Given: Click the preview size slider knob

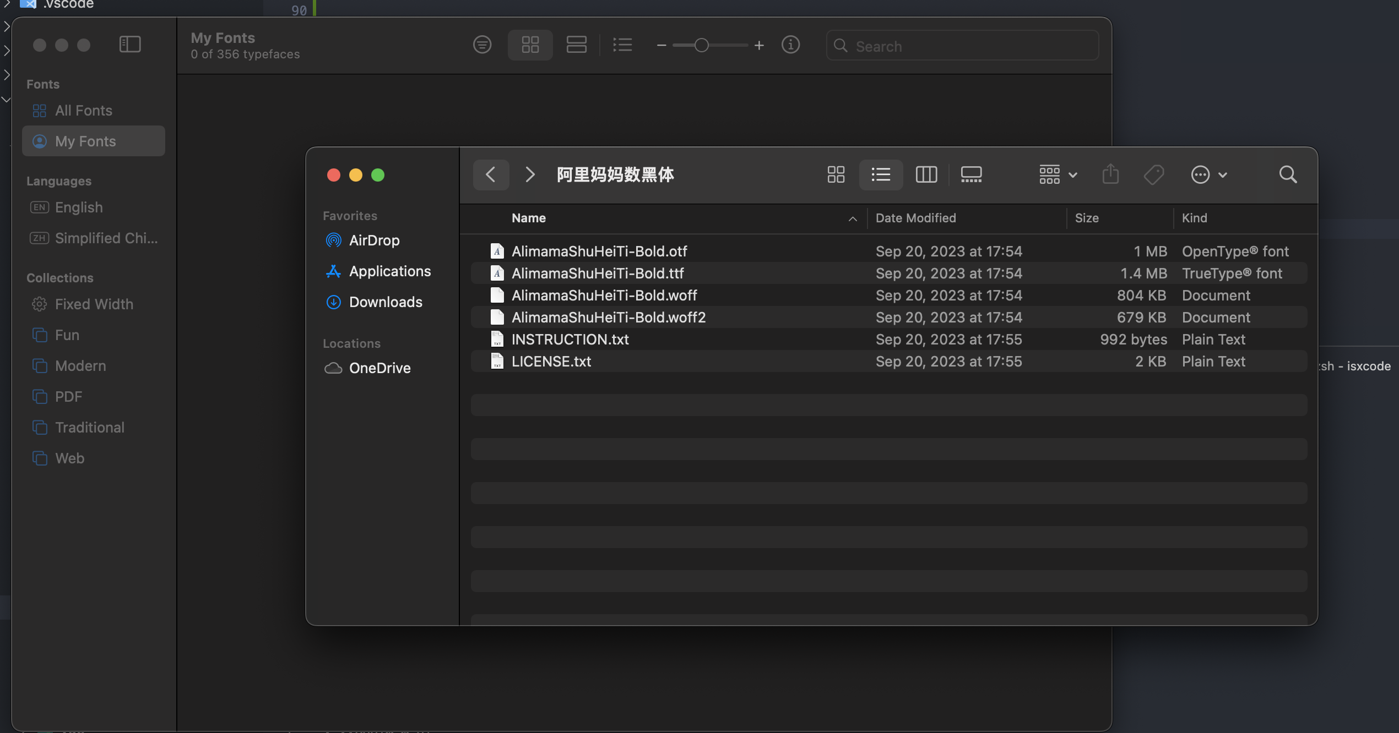Looking at the screenshot, I should [701, 45].
